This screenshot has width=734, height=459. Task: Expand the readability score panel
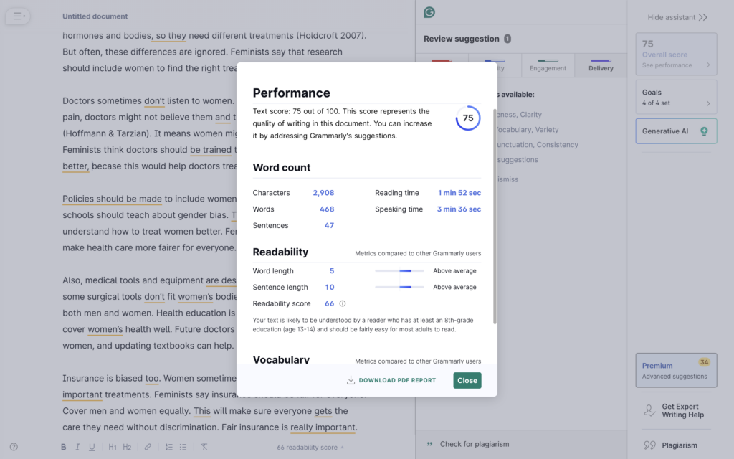(x=310, y=446)
